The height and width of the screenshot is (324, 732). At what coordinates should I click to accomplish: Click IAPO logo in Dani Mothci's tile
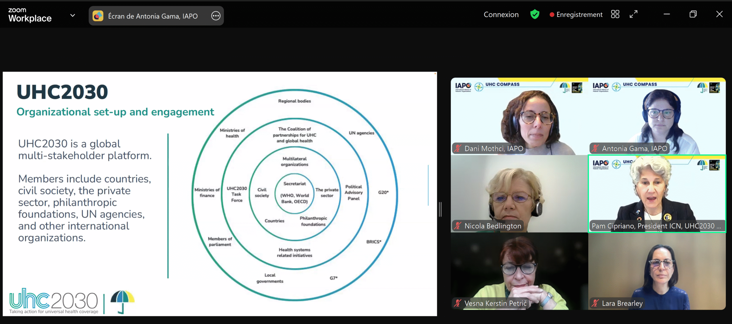pos(463,87)
